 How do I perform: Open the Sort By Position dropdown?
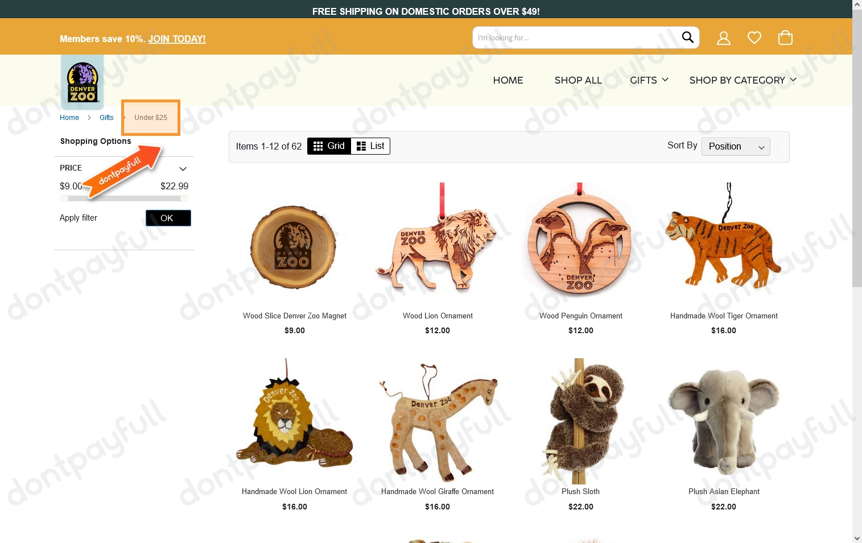(736, 147)
